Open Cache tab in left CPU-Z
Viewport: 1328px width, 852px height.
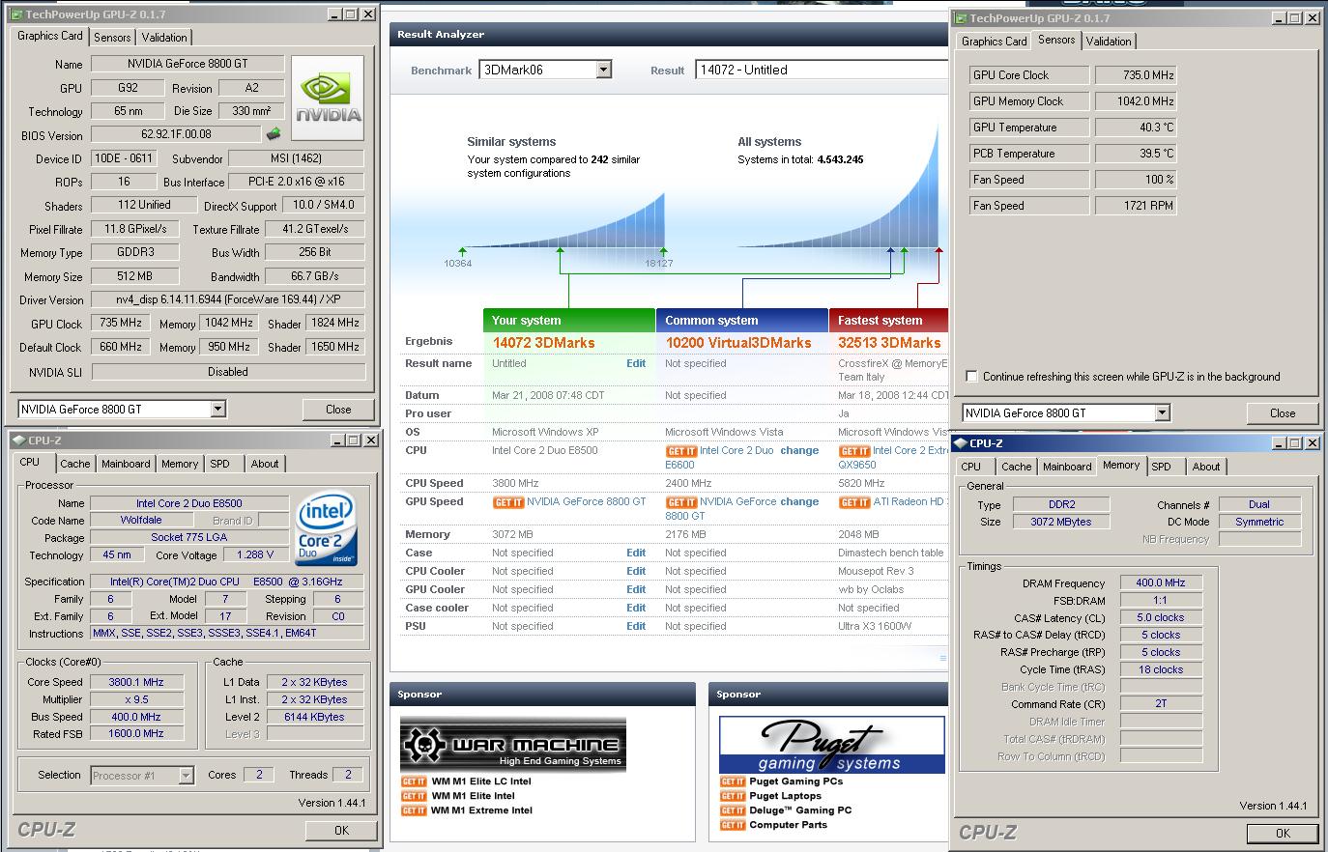coord(75,464)
